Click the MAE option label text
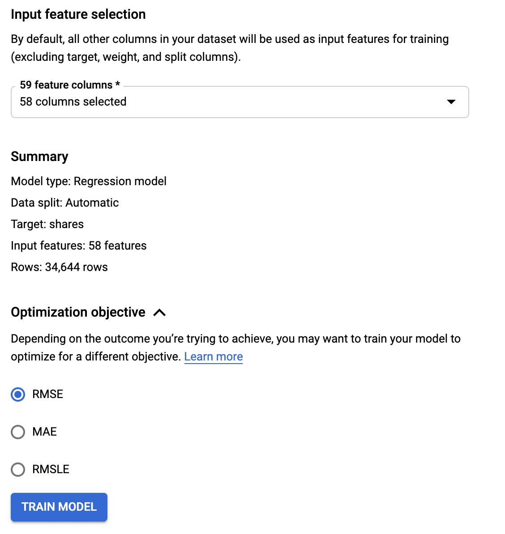This screenshot has height=534, width=505. point(44,432)
